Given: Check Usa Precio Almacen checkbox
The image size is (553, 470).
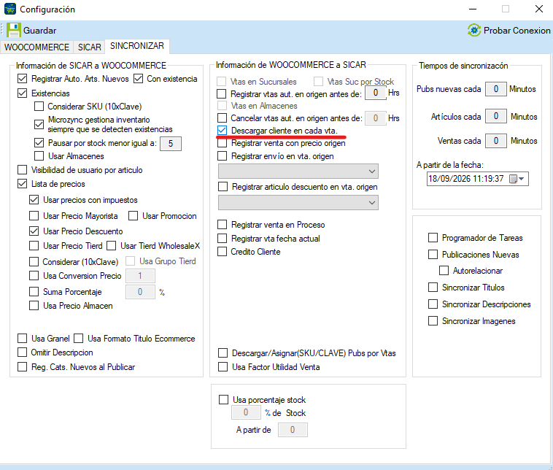Looking at the screenshot, I should (34, 306).
